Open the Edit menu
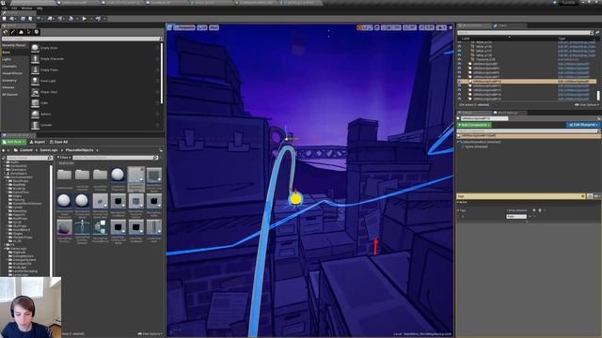 (x=14, y=8)
